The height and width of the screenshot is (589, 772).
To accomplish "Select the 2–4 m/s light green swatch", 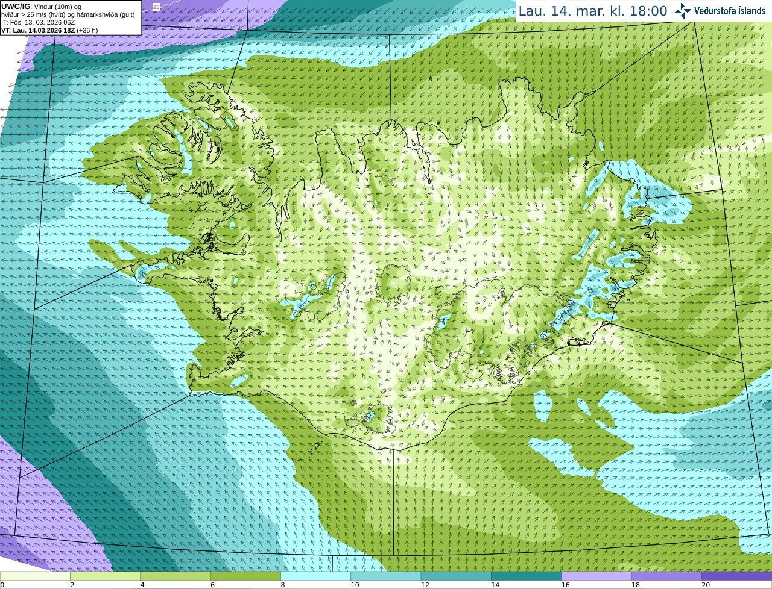I will 105,576.
